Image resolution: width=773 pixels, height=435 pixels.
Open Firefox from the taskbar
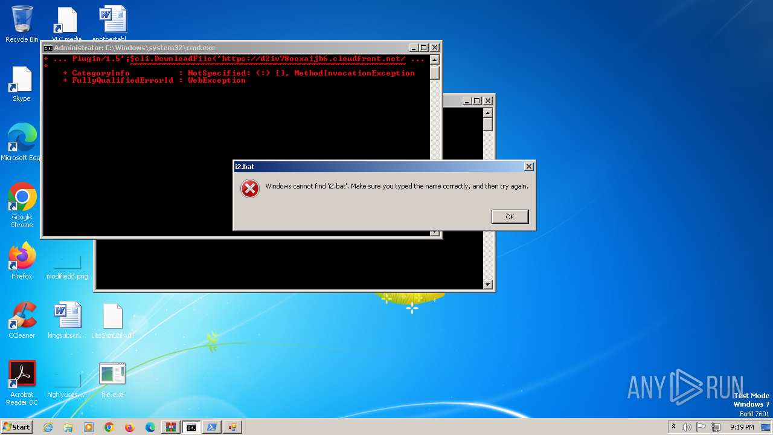click(x=130, y=427)
